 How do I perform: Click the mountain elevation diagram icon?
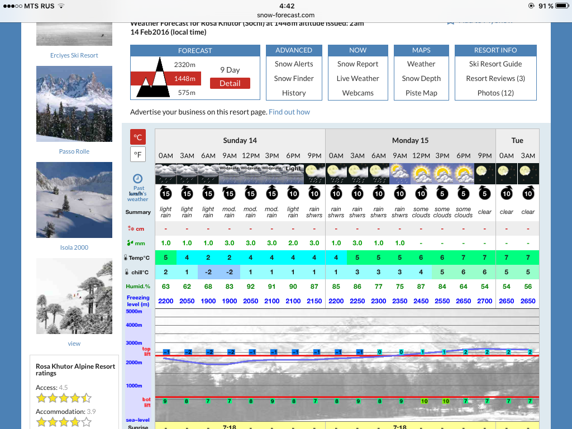(153, 77)
